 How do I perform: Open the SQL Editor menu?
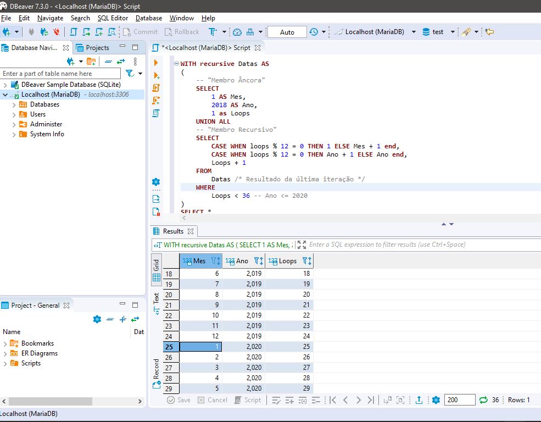[x=113, y=18]
